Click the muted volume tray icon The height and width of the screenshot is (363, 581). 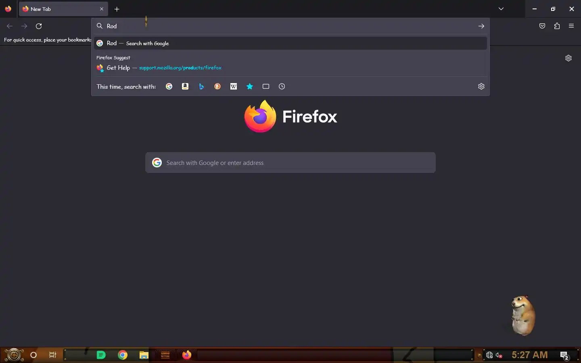click(499, 355)
